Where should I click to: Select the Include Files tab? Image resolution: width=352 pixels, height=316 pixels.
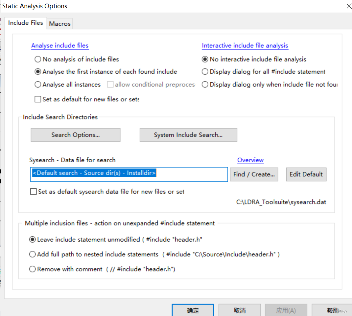(25, 23)
